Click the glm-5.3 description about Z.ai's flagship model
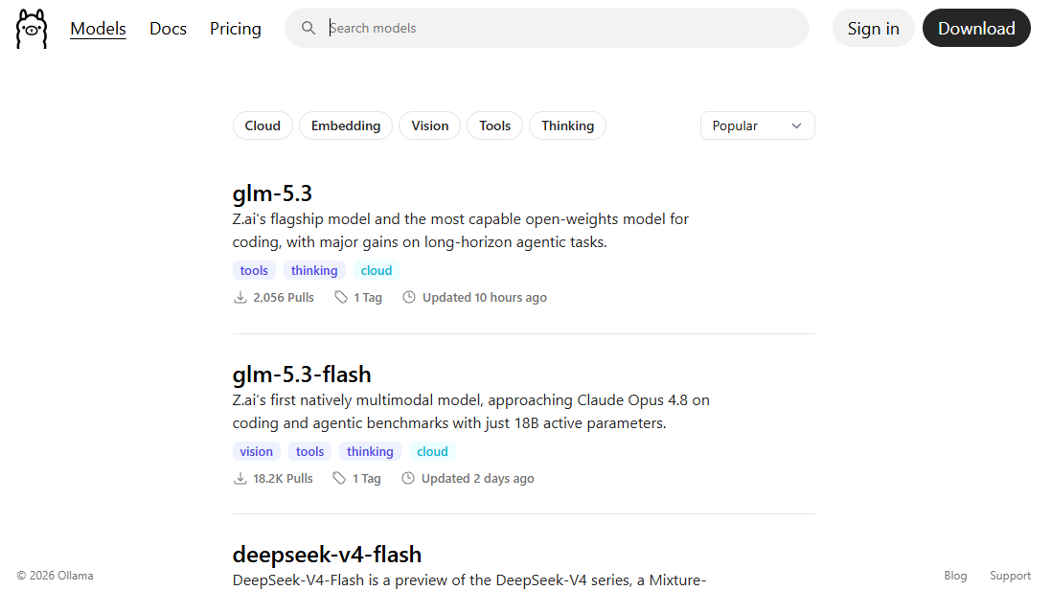 tap(461, 231)
